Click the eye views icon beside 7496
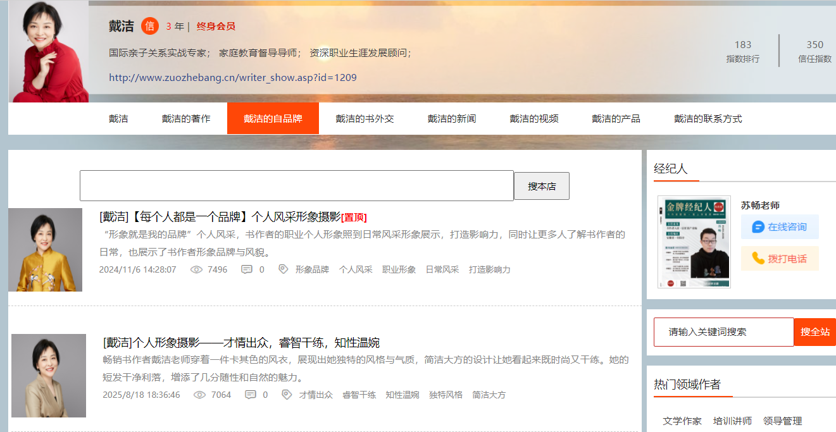836x432 pixels. pos(196,269)
